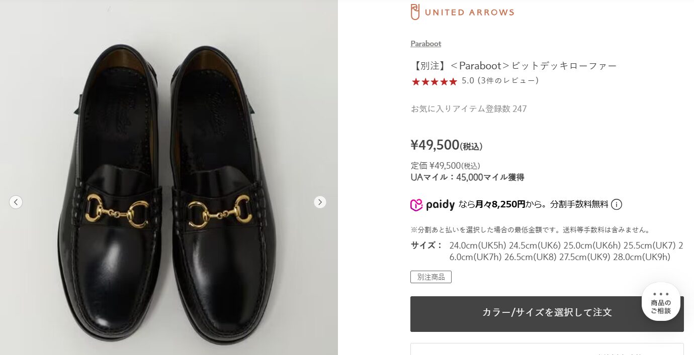Viewport: 694px width, 355px height.
Task: Open the 商品のご相談 chat bubble
Action: 660,302
